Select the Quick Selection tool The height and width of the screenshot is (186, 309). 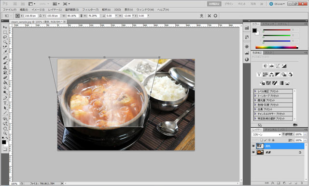coord(5,42)
